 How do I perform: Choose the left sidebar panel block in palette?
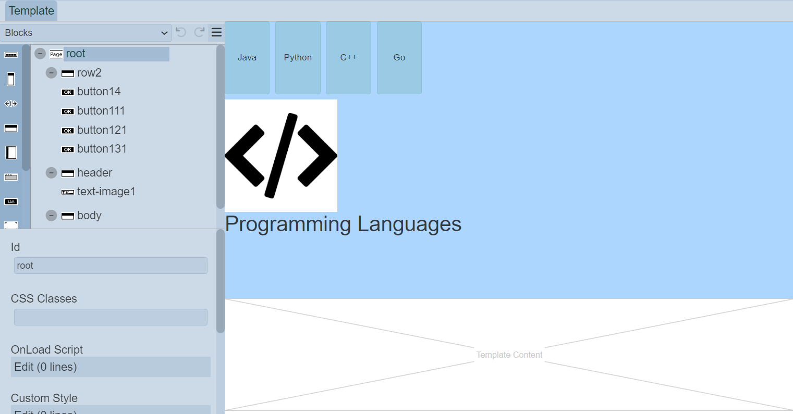11,153
